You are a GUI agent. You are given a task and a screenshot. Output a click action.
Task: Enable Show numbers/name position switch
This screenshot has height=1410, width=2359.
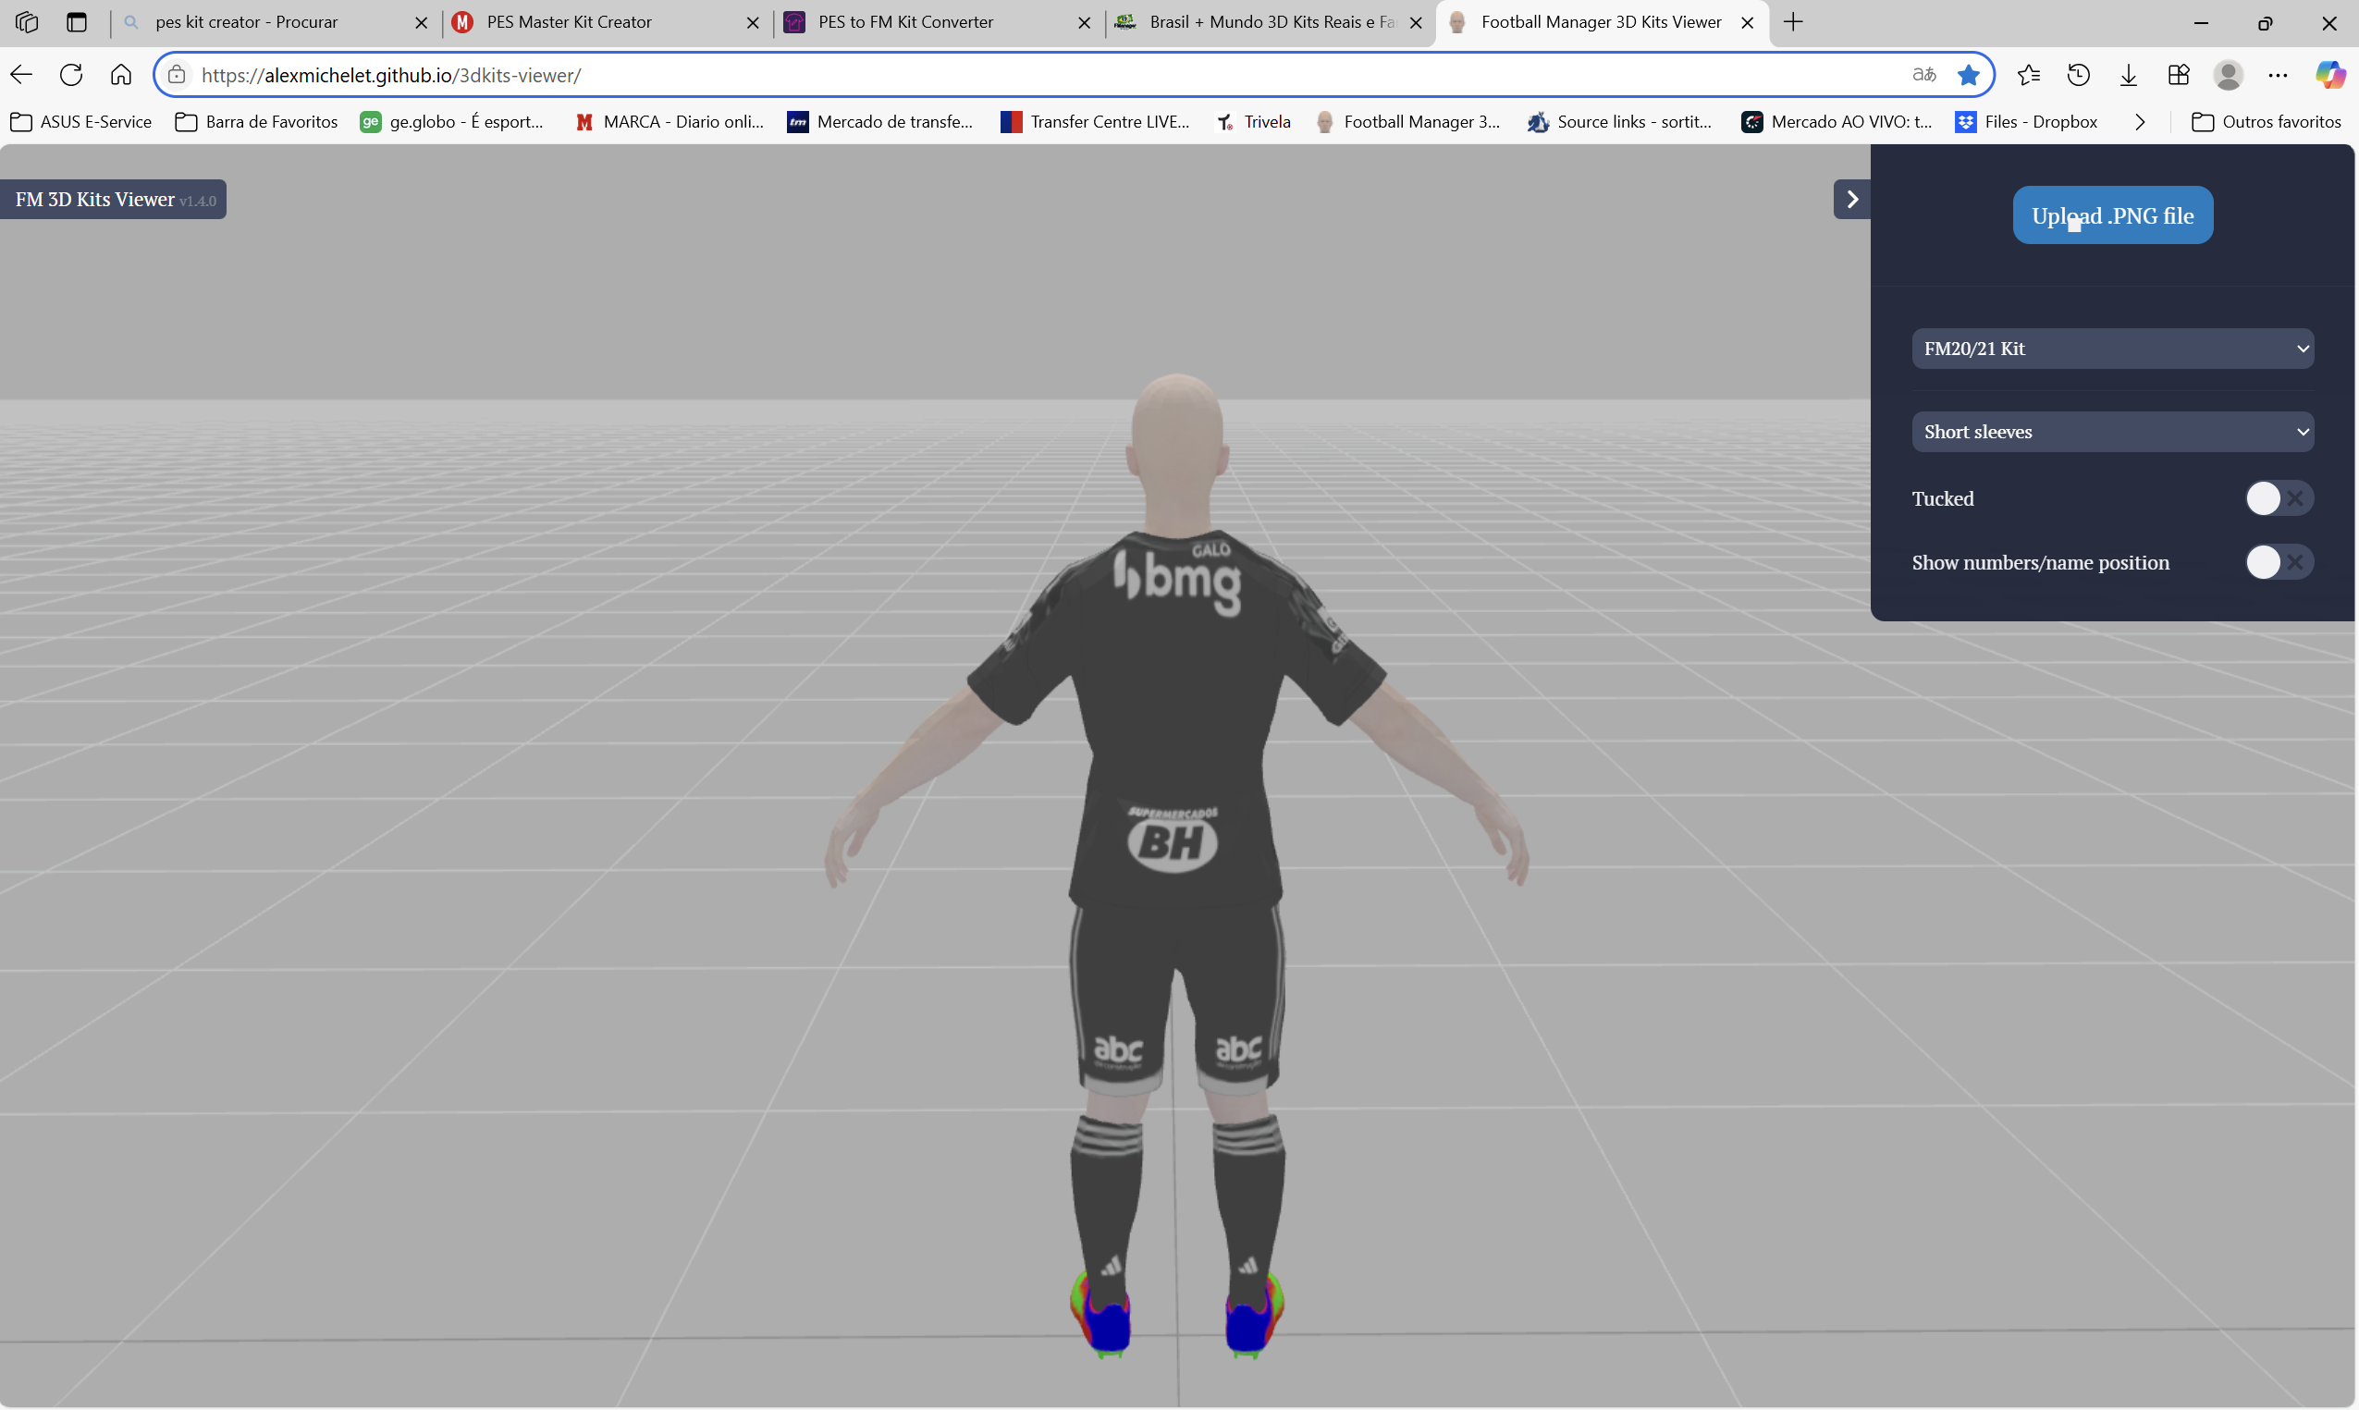(x=2278, y=562)
